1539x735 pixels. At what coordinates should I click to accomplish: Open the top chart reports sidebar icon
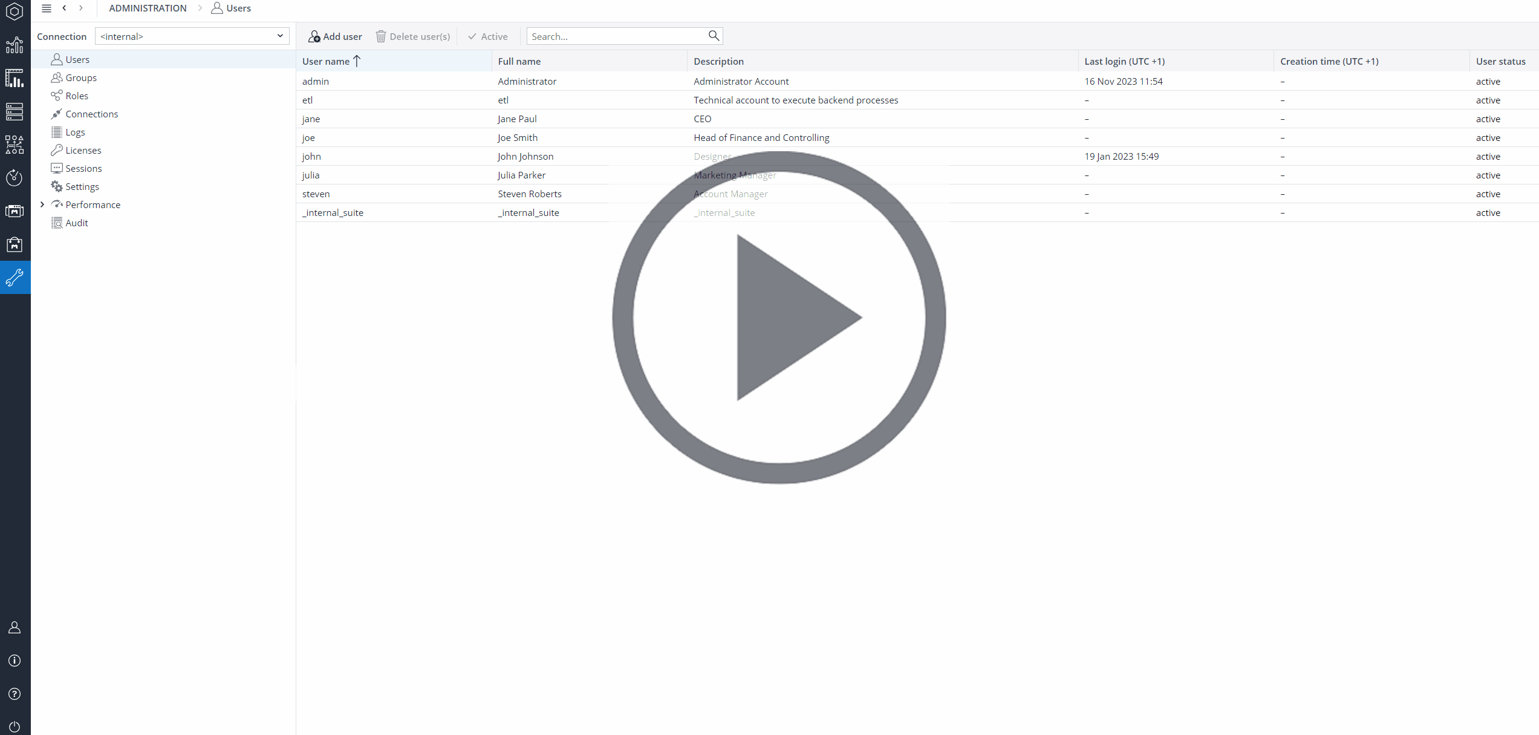[x=15, y=45]
